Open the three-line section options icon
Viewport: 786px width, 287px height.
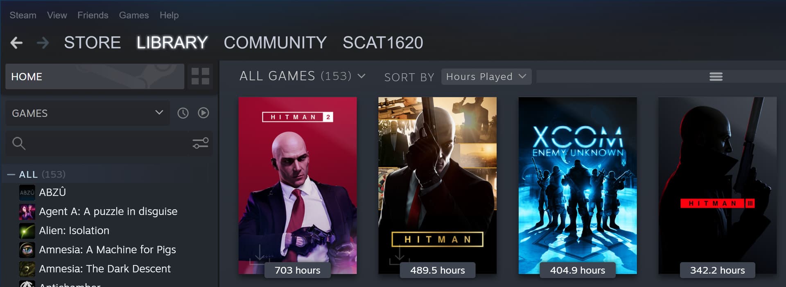(x=716, y=77)
